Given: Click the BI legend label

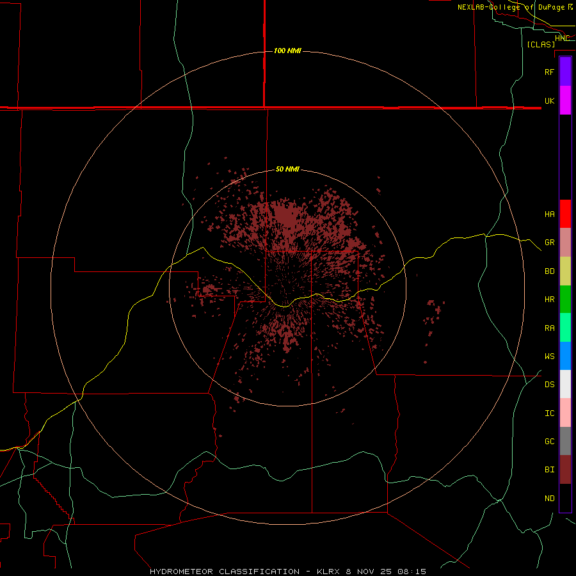Looking at the screenshot, I should [x=549, y=470].
